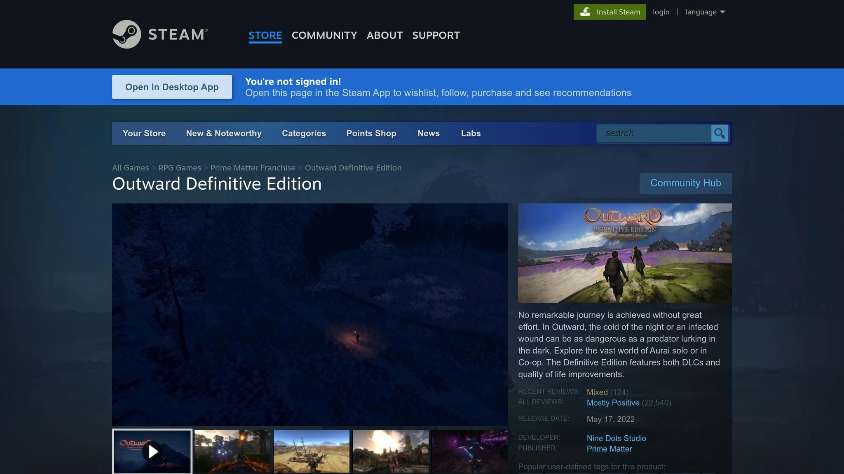Click the Outward header capsule image

[625, 253]
